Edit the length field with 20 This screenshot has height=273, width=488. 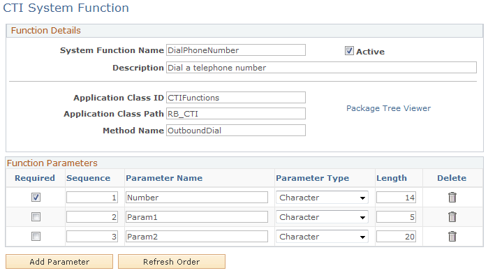396,237
